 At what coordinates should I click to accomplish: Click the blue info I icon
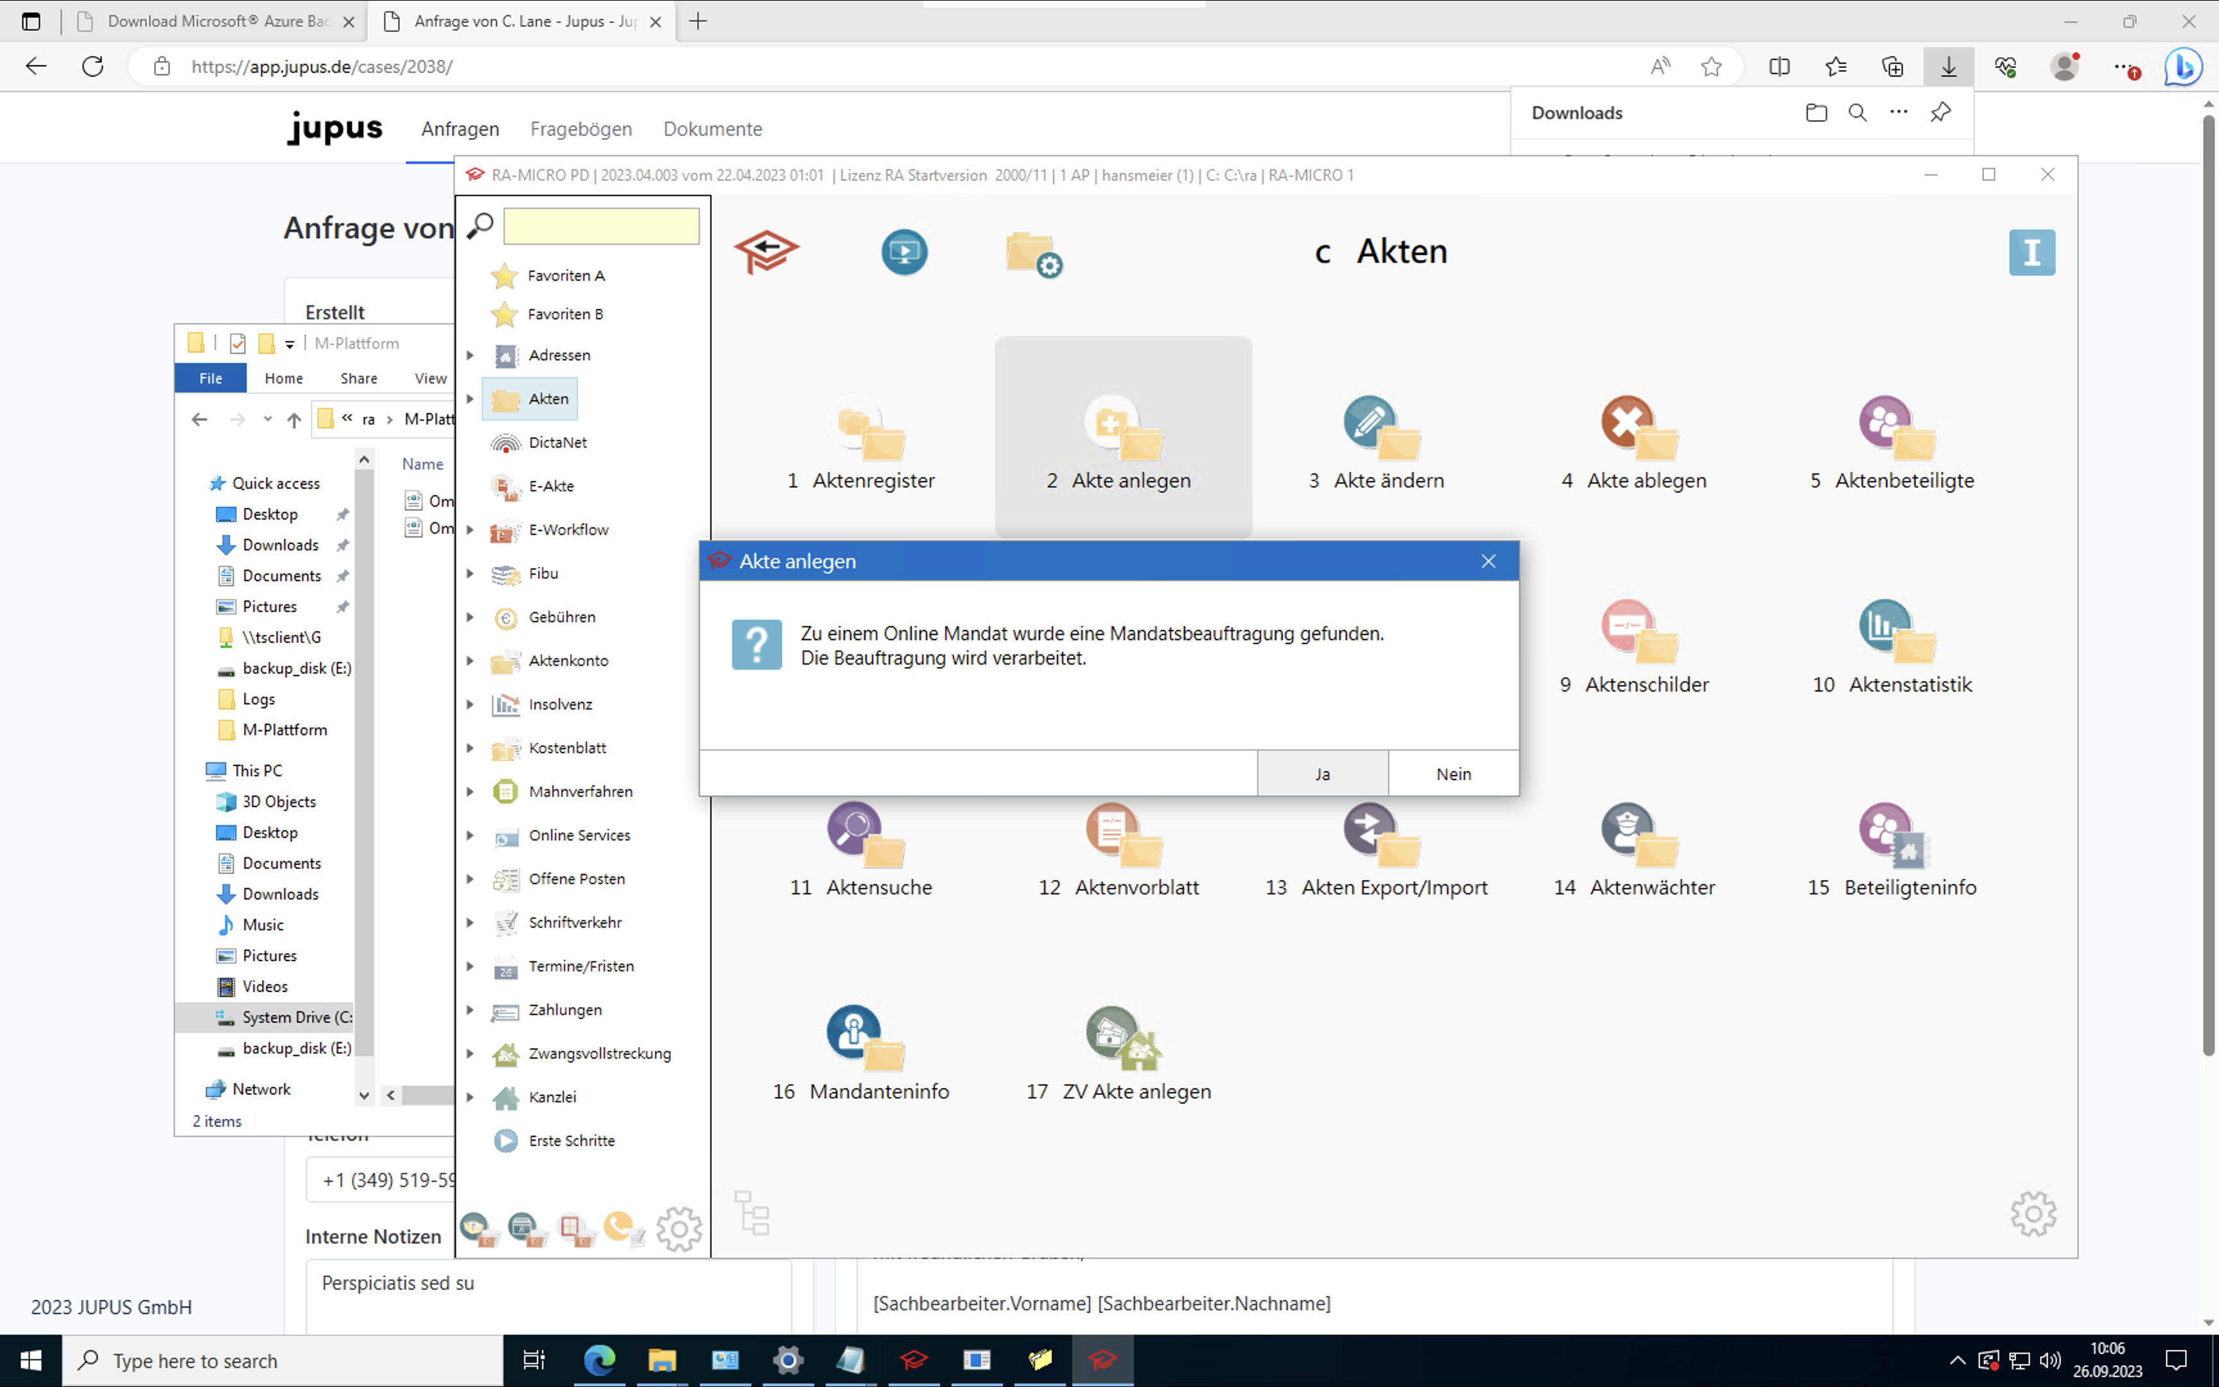tap(2031, 252)
